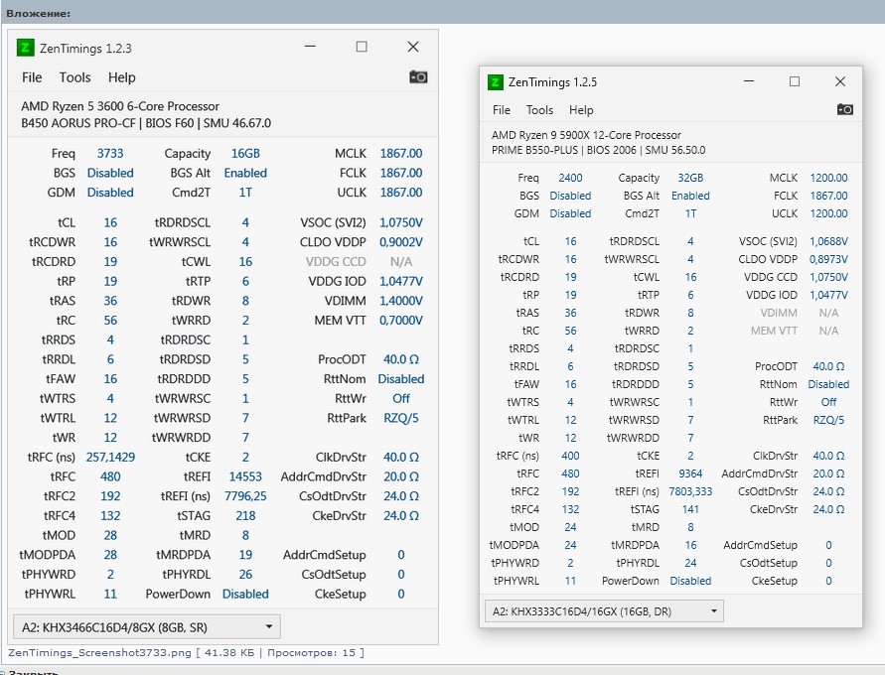Screen dimensions: 885x675
Task: Maximize the ZenTimings 1.2.3 window
Action: (x=362, y=47)
